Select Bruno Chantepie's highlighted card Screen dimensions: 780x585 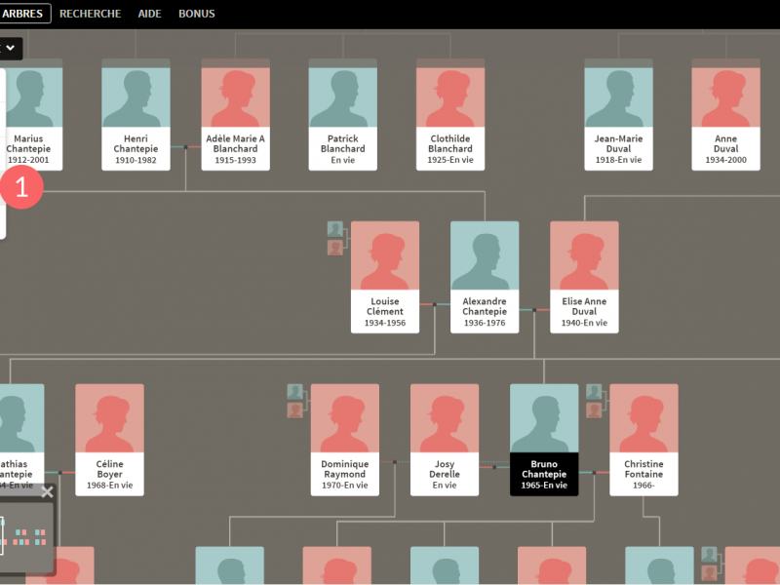544,439
